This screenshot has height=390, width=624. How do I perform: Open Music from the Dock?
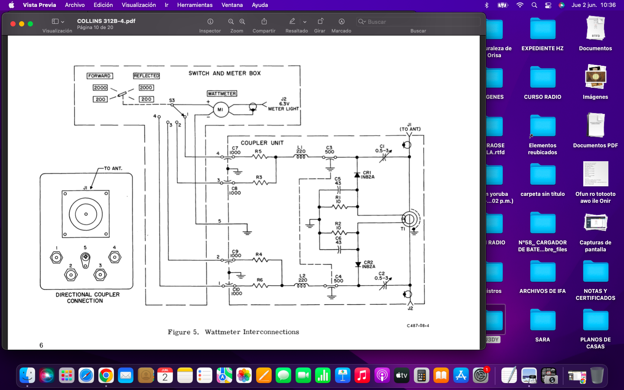pyautogui.click(x=362, y=375)
